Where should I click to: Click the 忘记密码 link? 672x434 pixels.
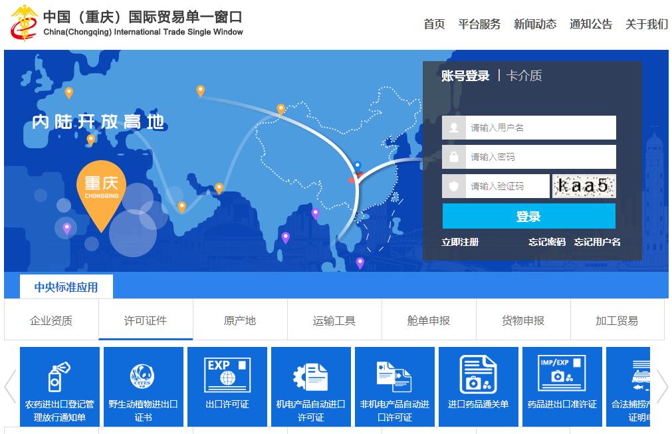click(546, 242)
